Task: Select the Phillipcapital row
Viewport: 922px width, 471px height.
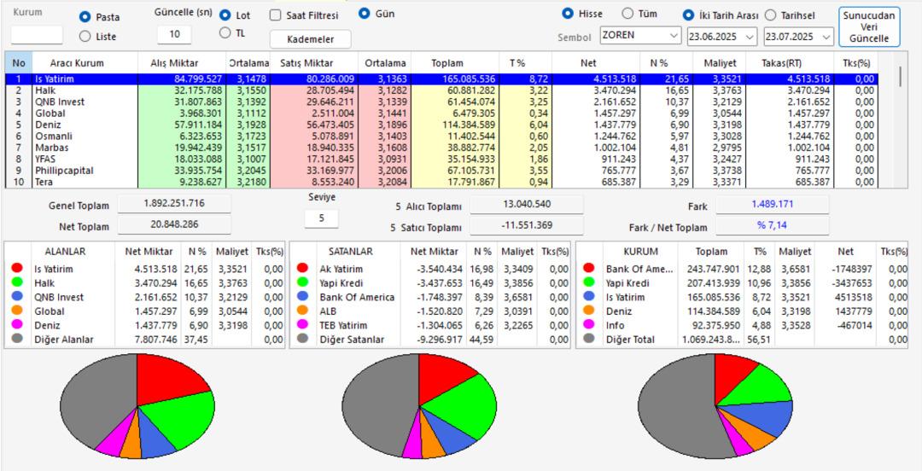Action: coord(441,171)
